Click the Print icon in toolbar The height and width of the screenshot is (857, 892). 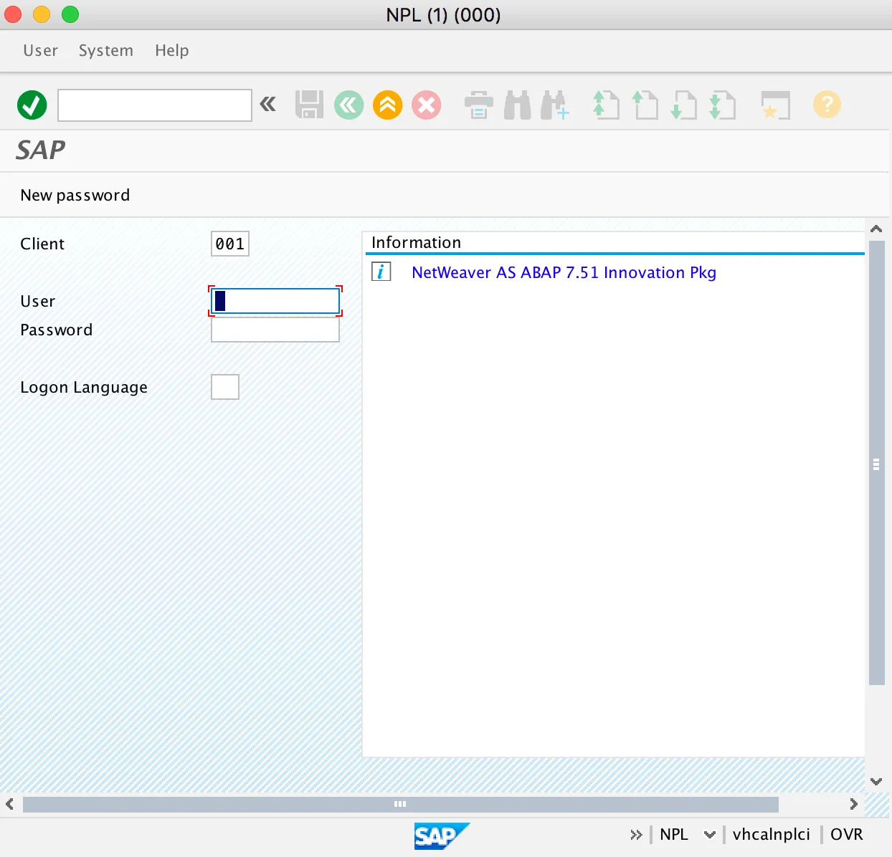tap(478, 105)
